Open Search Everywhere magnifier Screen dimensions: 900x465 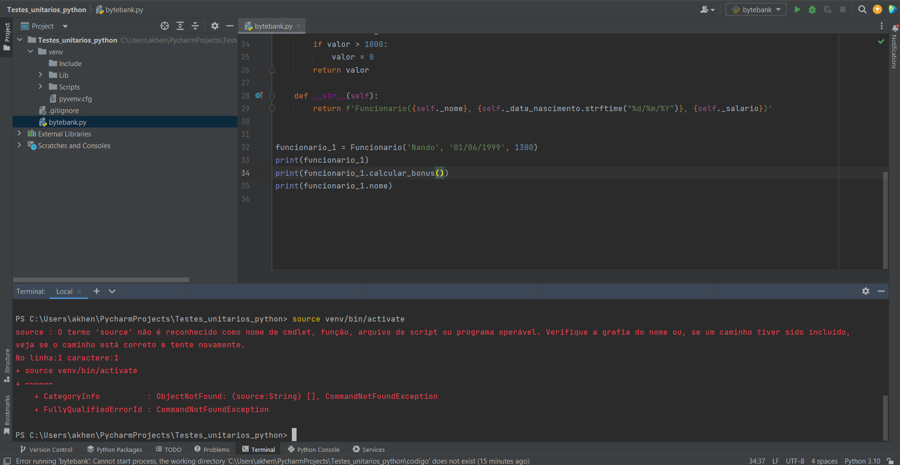coord(862,9)
